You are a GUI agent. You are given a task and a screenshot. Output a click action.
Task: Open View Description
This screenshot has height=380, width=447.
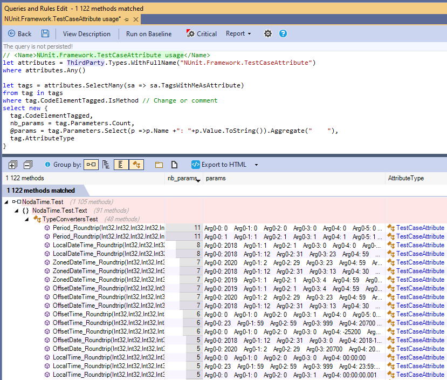(x=86, y=33)
